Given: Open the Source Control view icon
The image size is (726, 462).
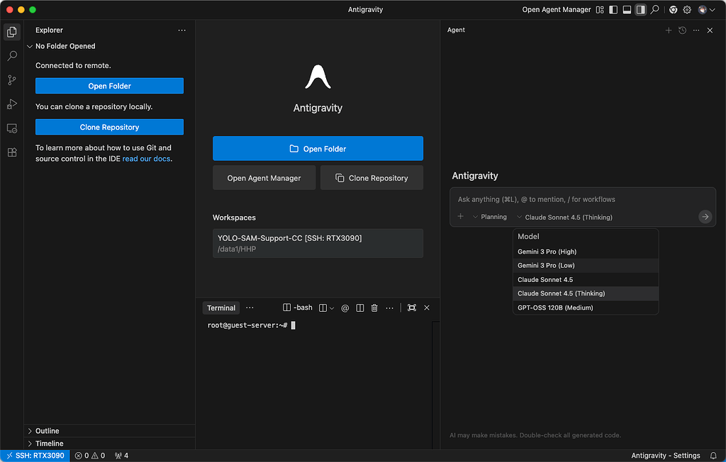Looking at the screenshot, I should (x=12, y=80).
